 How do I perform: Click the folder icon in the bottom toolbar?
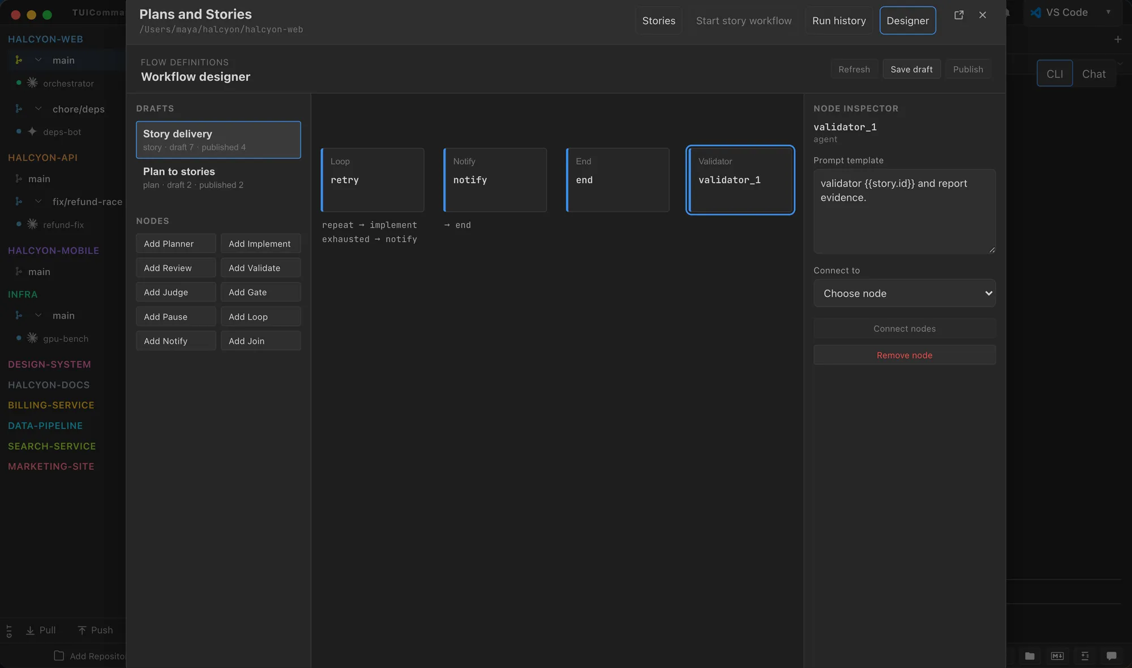click(x=1030, y=656)
